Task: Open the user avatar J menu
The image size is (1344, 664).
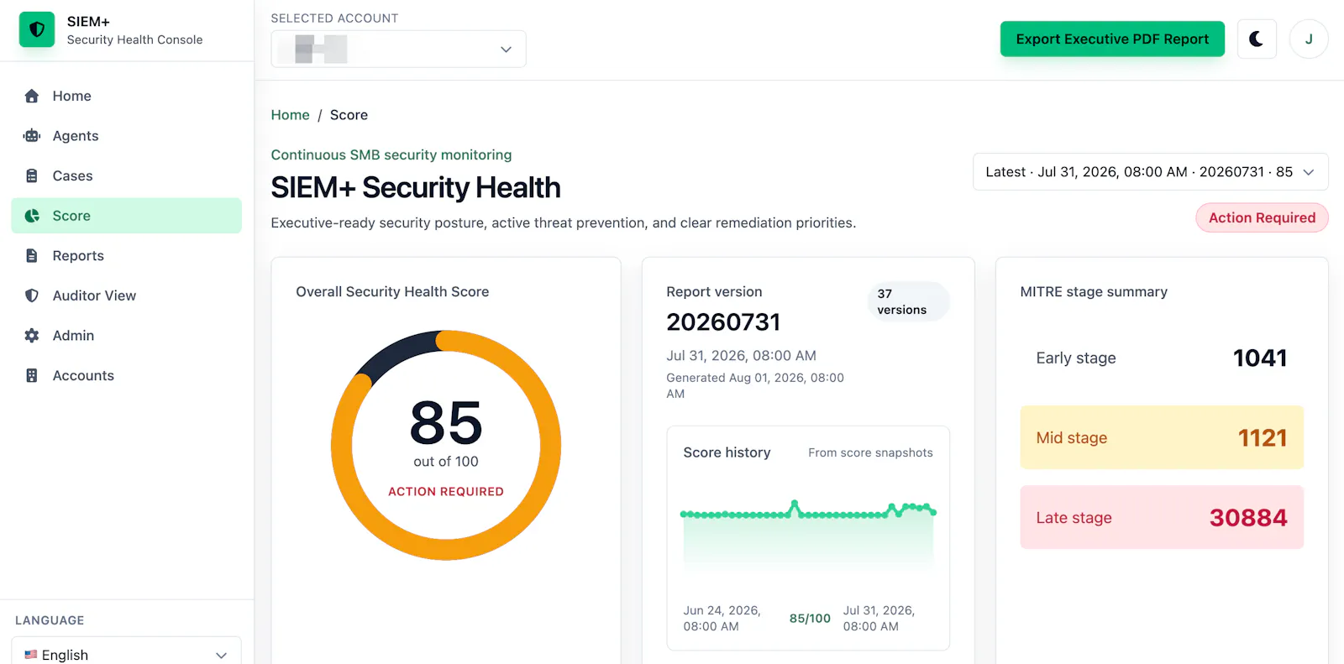Action: tap(1309, 39)
